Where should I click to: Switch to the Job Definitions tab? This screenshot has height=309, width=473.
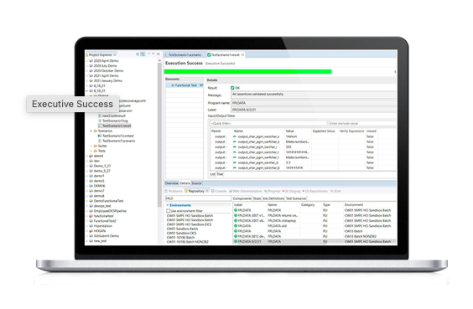click(x=273, y=198)
